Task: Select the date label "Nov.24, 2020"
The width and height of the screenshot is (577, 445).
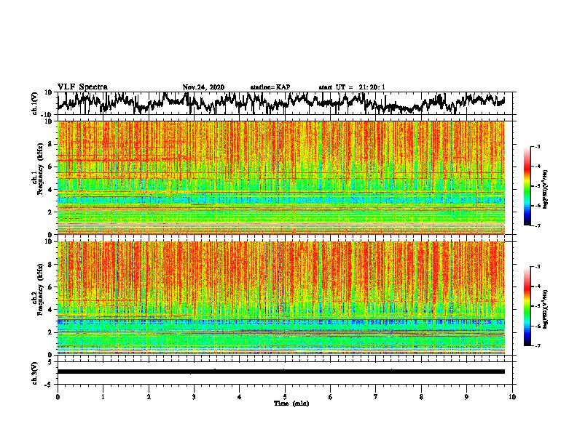Action: click(203, 87)
